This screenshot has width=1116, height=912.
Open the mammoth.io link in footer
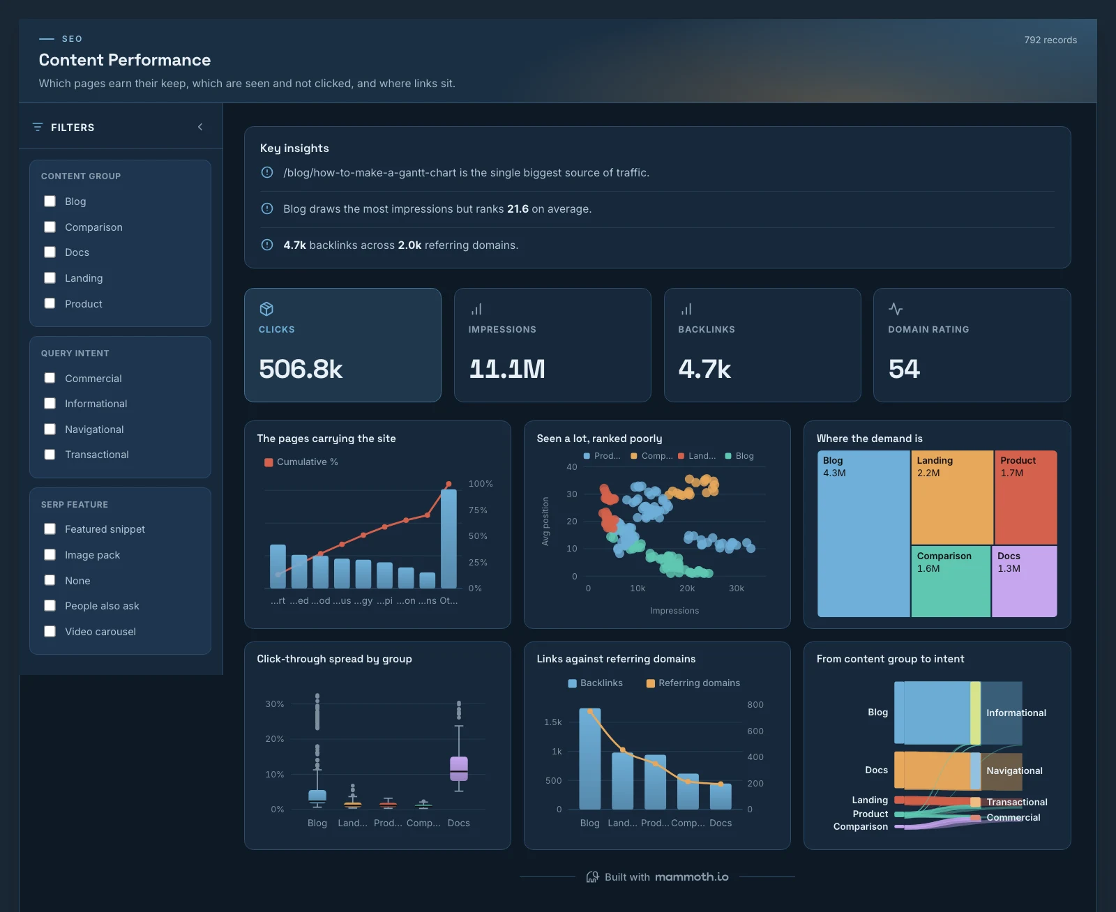coord(692,877)
